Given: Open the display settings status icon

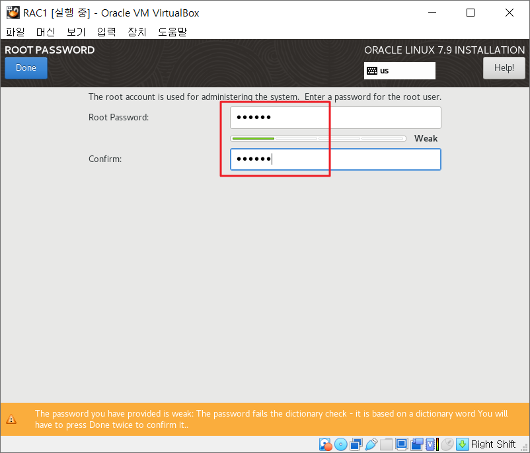Looking at the screenshot, I should [402, 444].
